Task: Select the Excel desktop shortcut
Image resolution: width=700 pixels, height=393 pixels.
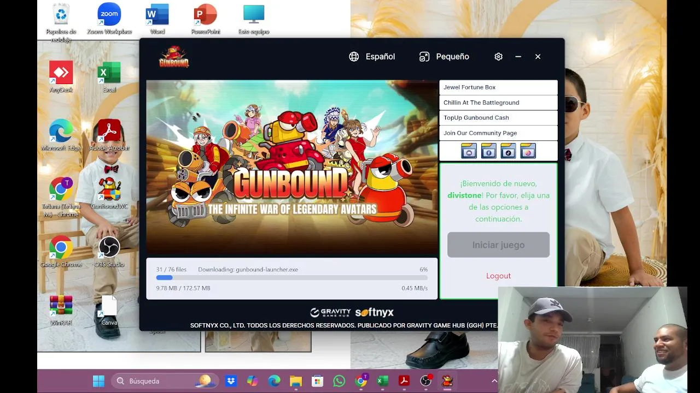Action: click(109, 77)
